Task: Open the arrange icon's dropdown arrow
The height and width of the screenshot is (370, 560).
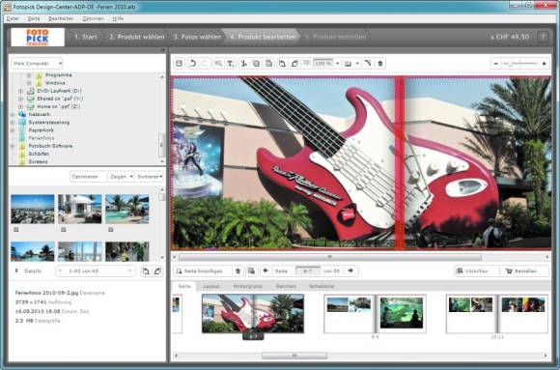Action: [357, 64]
